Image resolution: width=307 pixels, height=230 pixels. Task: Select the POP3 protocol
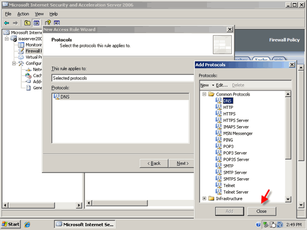[x=228, y=146]
